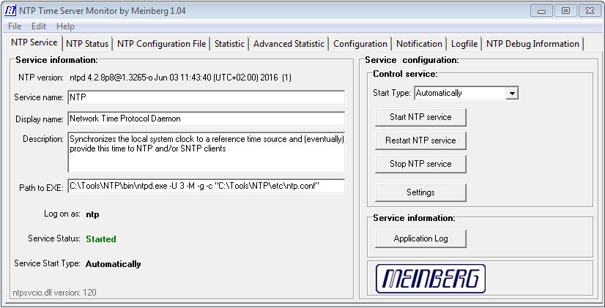605x308 pixels.
Task: Select the Configuration tab
Action: [360, 44]
